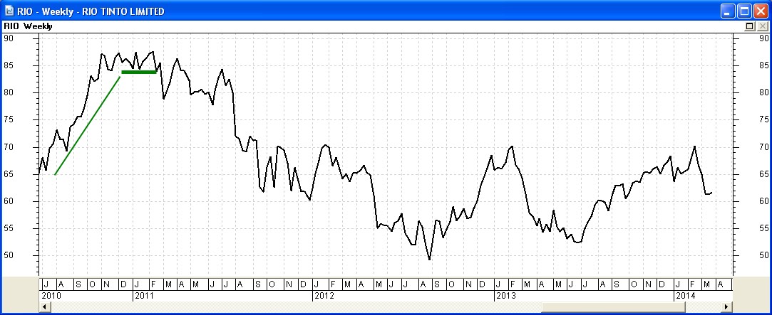Click the horizontal scrollbar thumb

pos(614,306)
